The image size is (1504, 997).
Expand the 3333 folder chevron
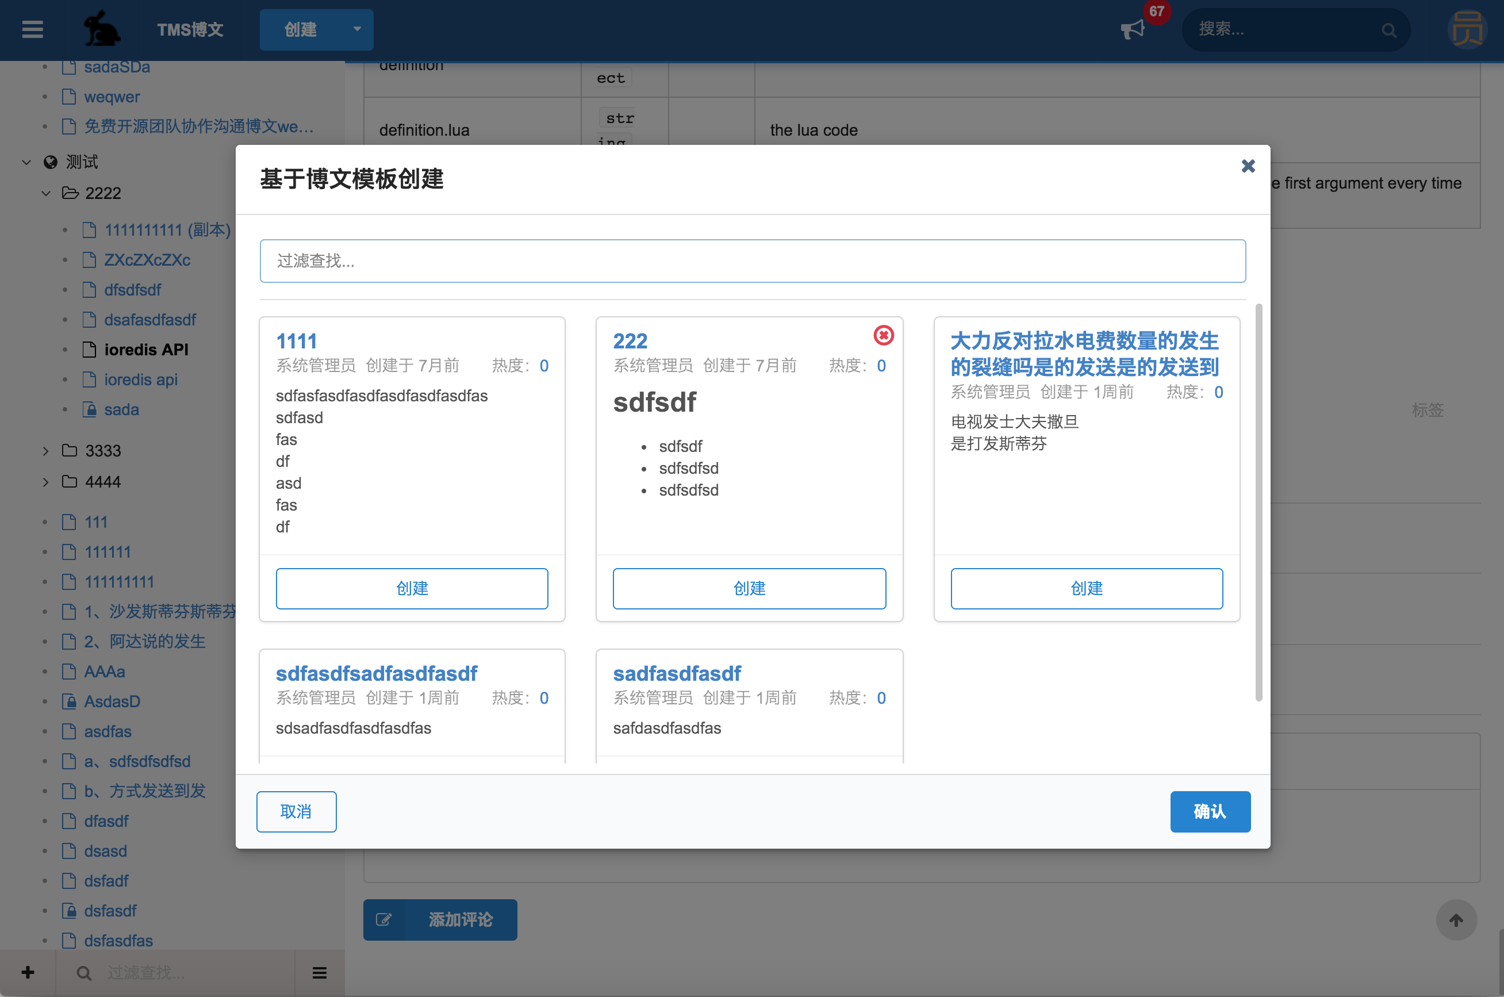(x=46, y=451)
